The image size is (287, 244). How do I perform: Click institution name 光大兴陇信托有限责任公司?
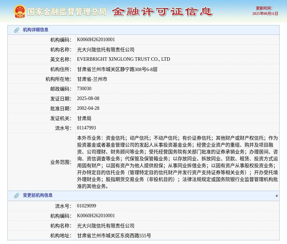(x=105, y=49)
